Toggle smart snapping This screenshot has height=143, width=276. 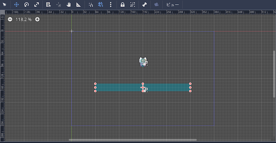(x=91, y=5)
